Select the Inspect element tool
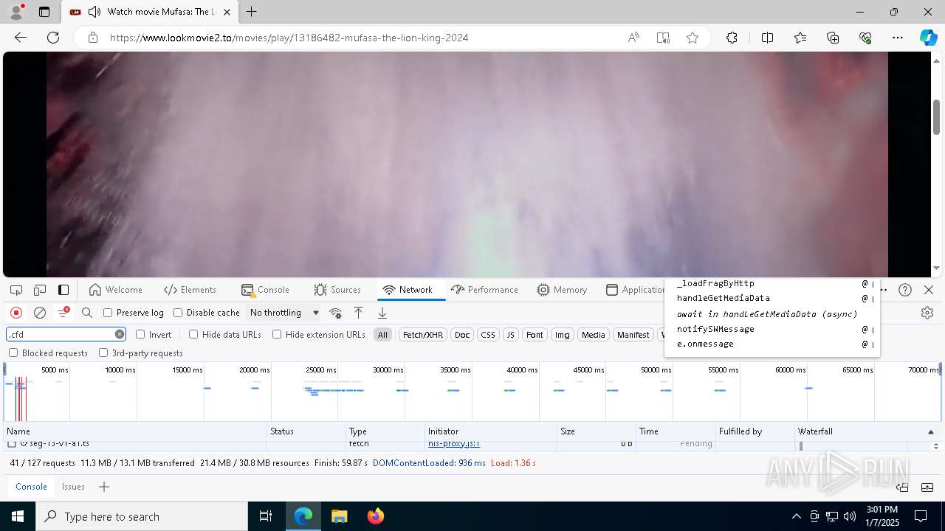Image resolution: width=945 pixels, height=531 pixels. 16,290
